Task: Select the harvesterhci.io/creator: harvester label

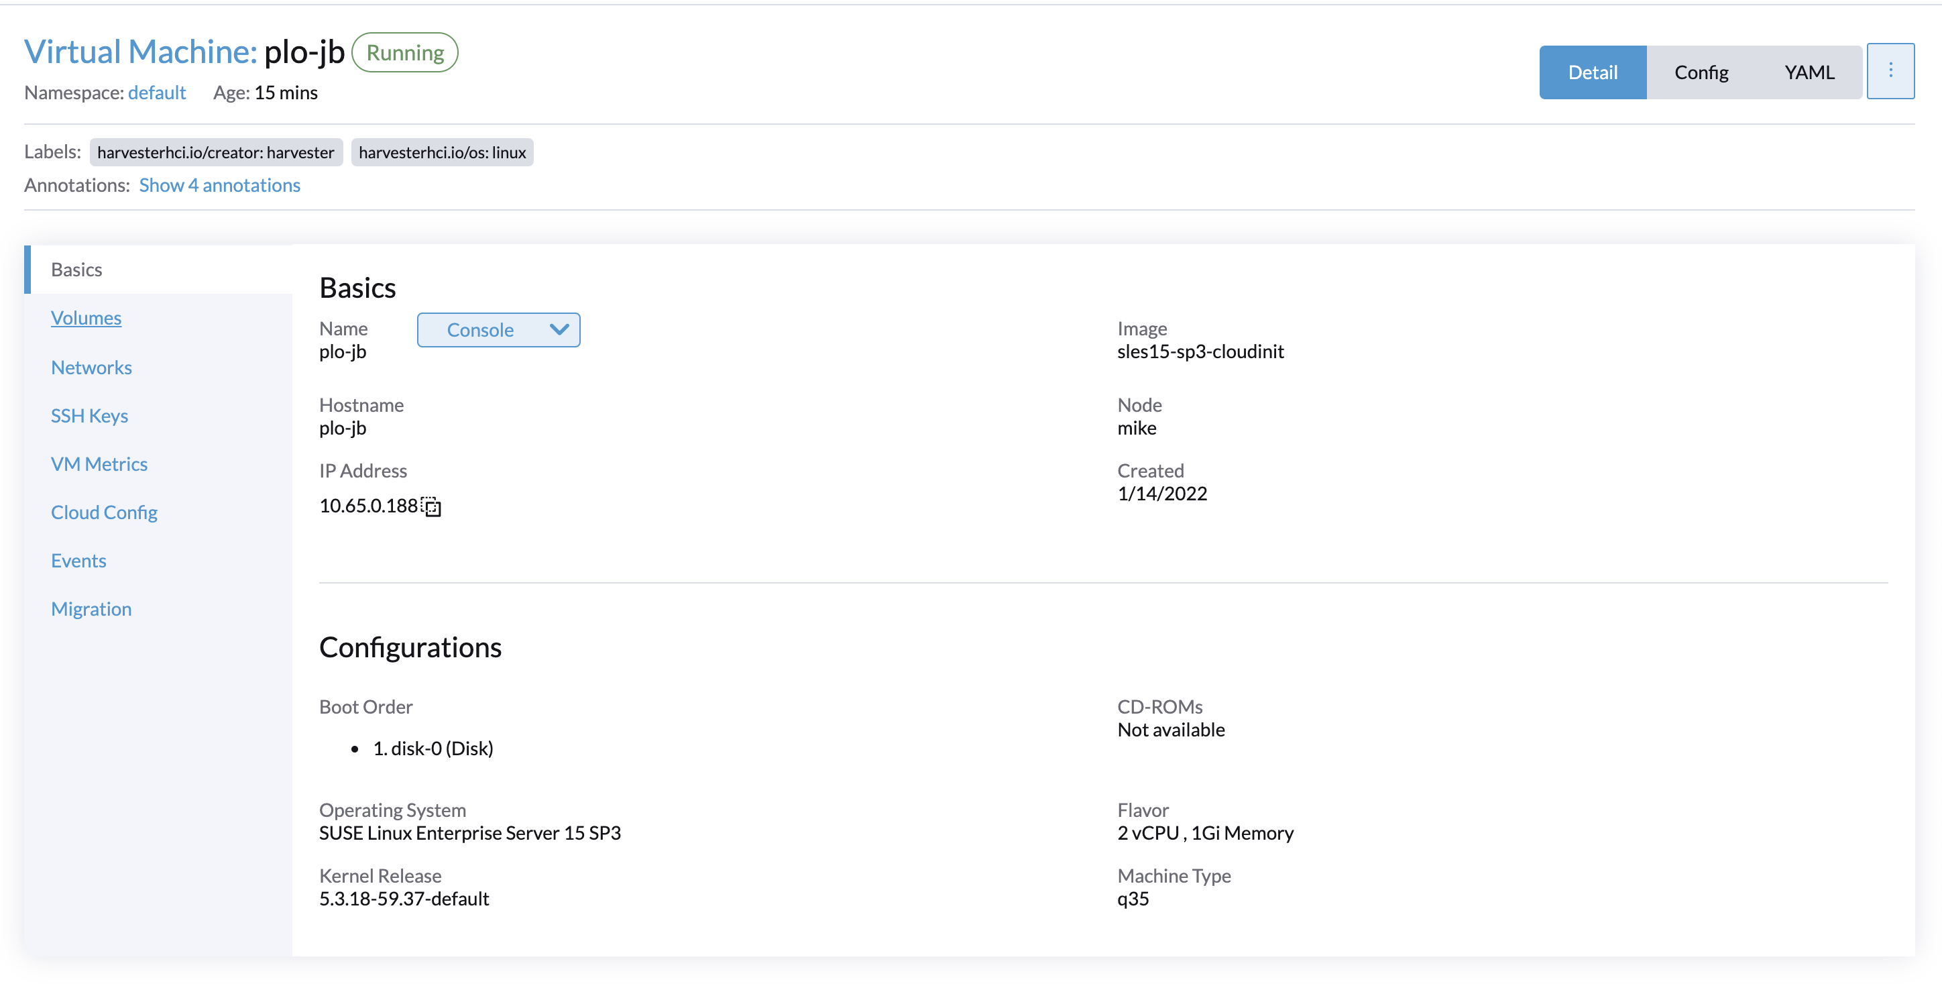Action: click(217, 152)
